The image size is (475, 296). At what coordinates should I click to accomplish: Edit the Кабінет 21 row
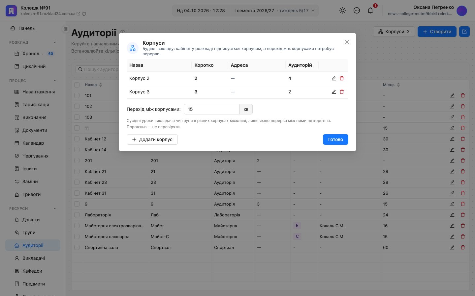(452, 171)
